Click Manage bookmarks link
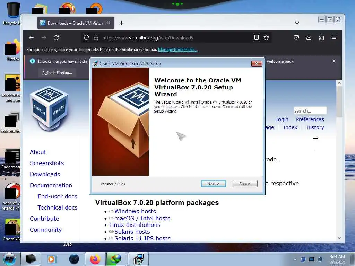The width and height of the screenshot is (355, 266). [x=178, y=50]
